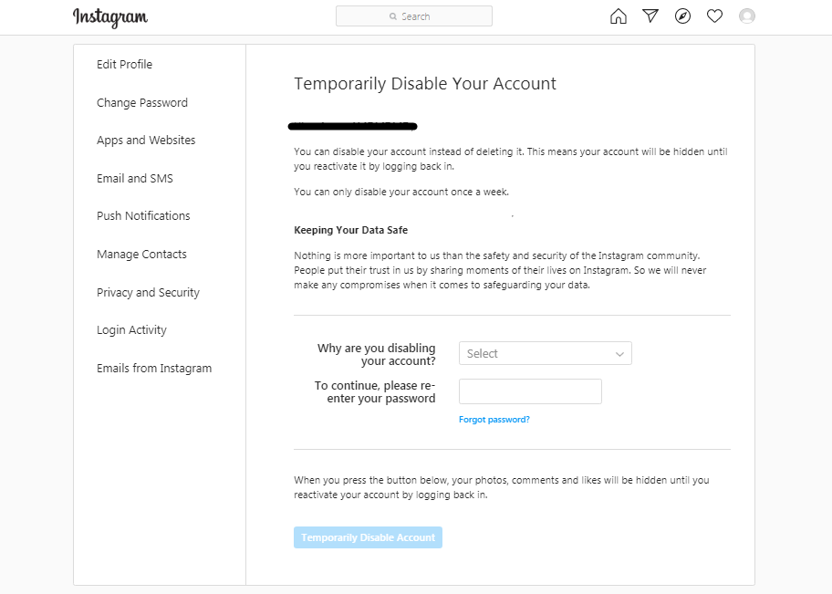View Login Activity
The width and height of the screenshot is (832, 594).
(x=131, y=330)
